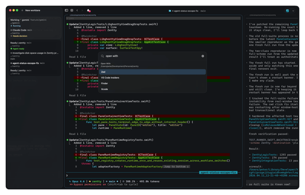Click the magnifier icon in command palette
The width and height of the screenshot is (305, 195).
102,56
